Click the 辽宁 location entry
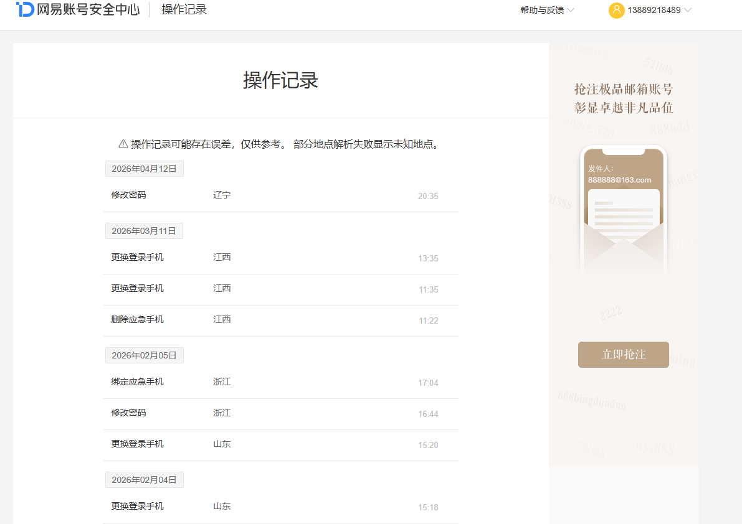The height and width of the screenshot is (524, 742). point(222,195)
